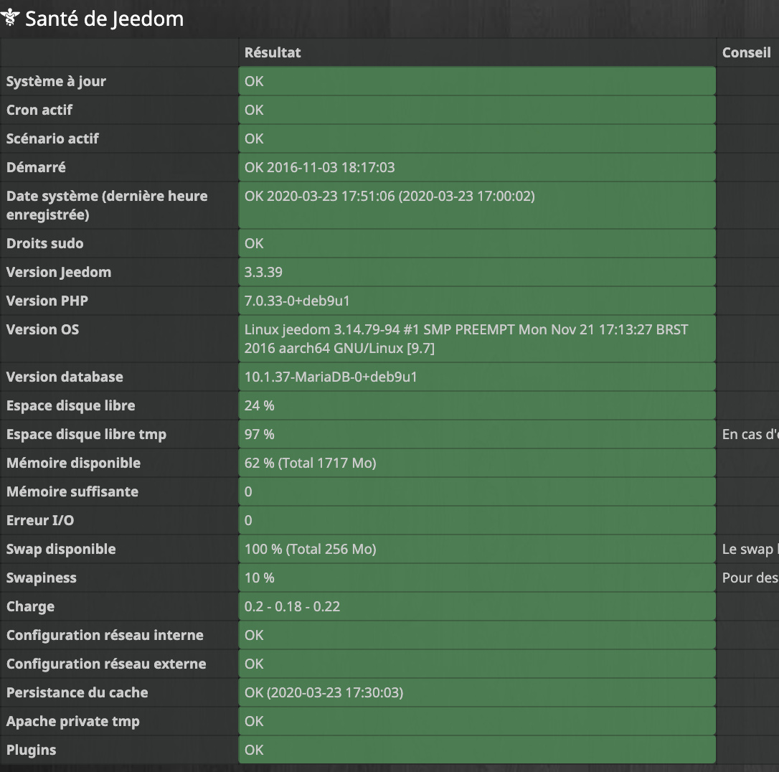Click the Swapiness 10 % value

tap(259, 578)
